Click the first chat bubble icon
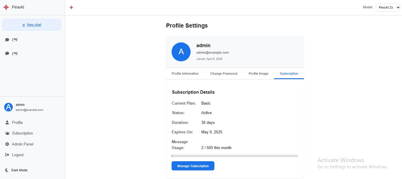The height and width of the screenshot is (179, 402). 7,40
